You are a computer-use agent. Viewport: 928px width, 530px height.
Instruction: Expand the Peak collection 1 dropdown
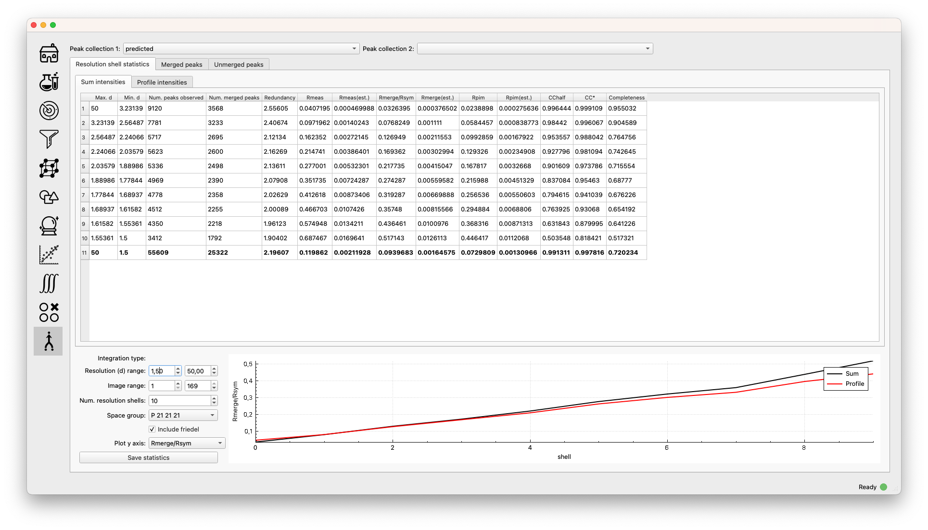pos(241,49)
